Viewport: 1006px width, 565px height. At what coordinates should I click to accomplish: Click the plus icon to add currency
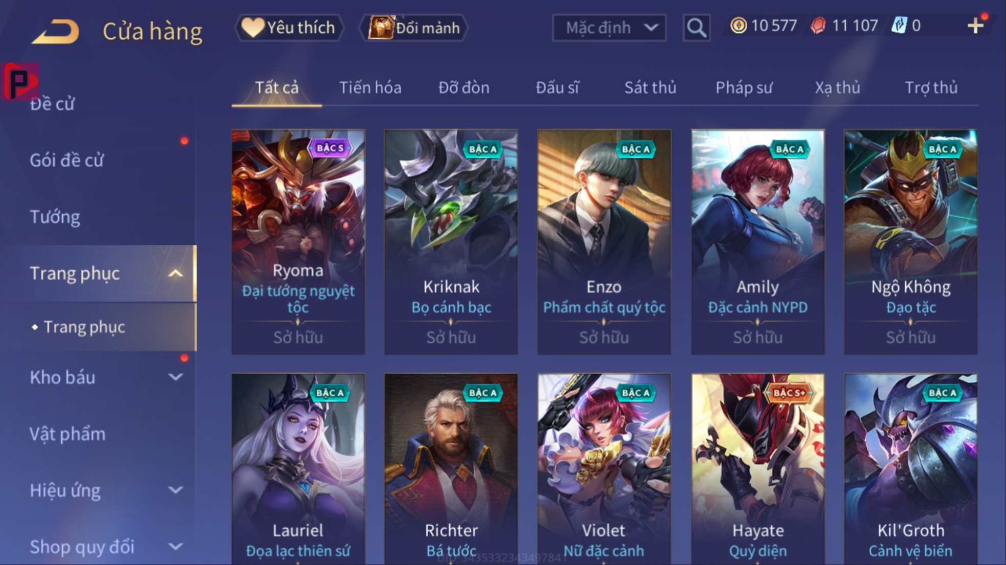click(975, 25)
